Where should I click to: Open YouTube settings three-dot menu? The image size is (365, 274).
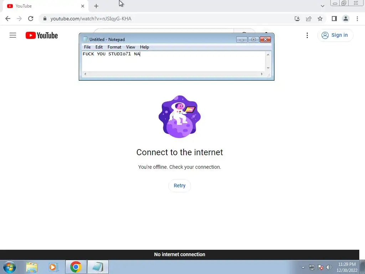307,35
